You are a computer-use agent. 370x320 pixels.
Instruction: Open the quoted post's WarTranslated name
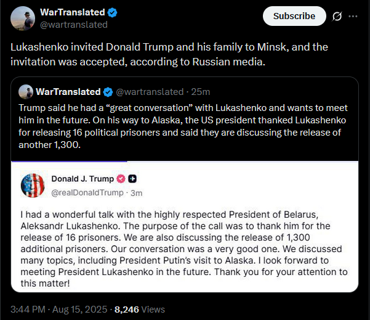tap(68, 92)
